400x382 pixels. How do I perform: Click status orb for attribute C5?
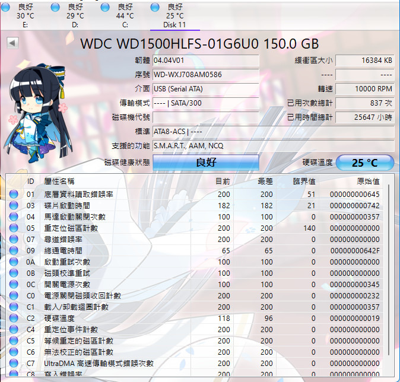click(14, 340)
